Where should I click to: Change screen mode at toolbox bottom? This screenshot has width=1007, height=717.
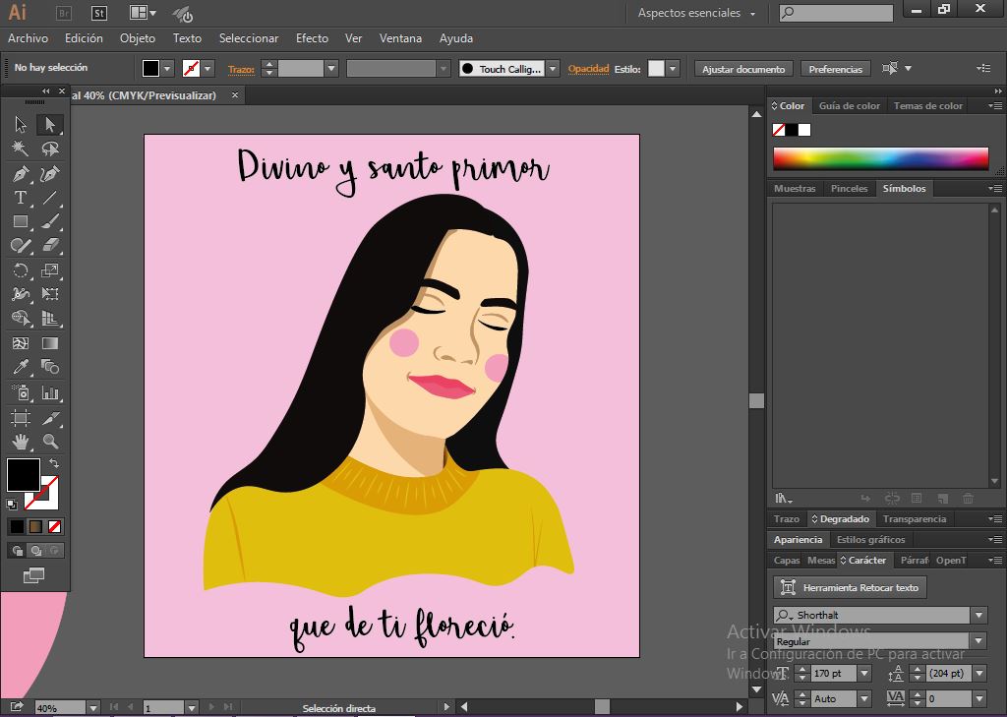33,575
